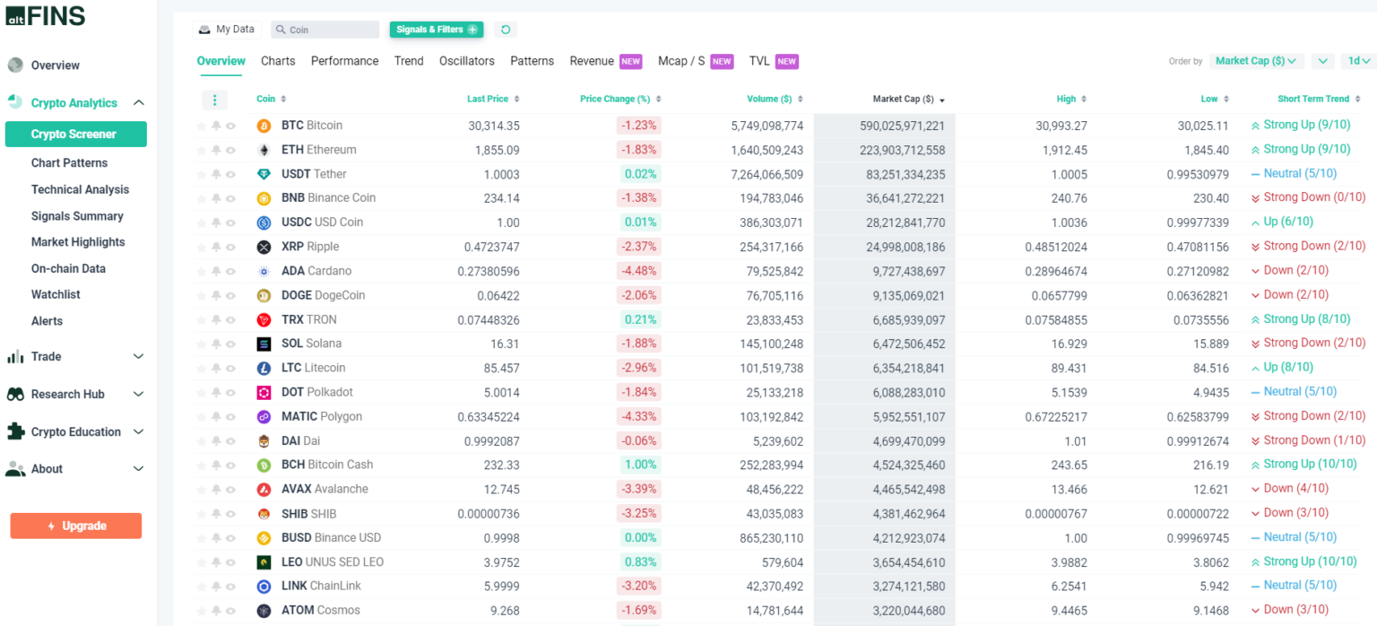Open the column options via the vertical dots
1377x626 pixels.
tap(214, 100)
